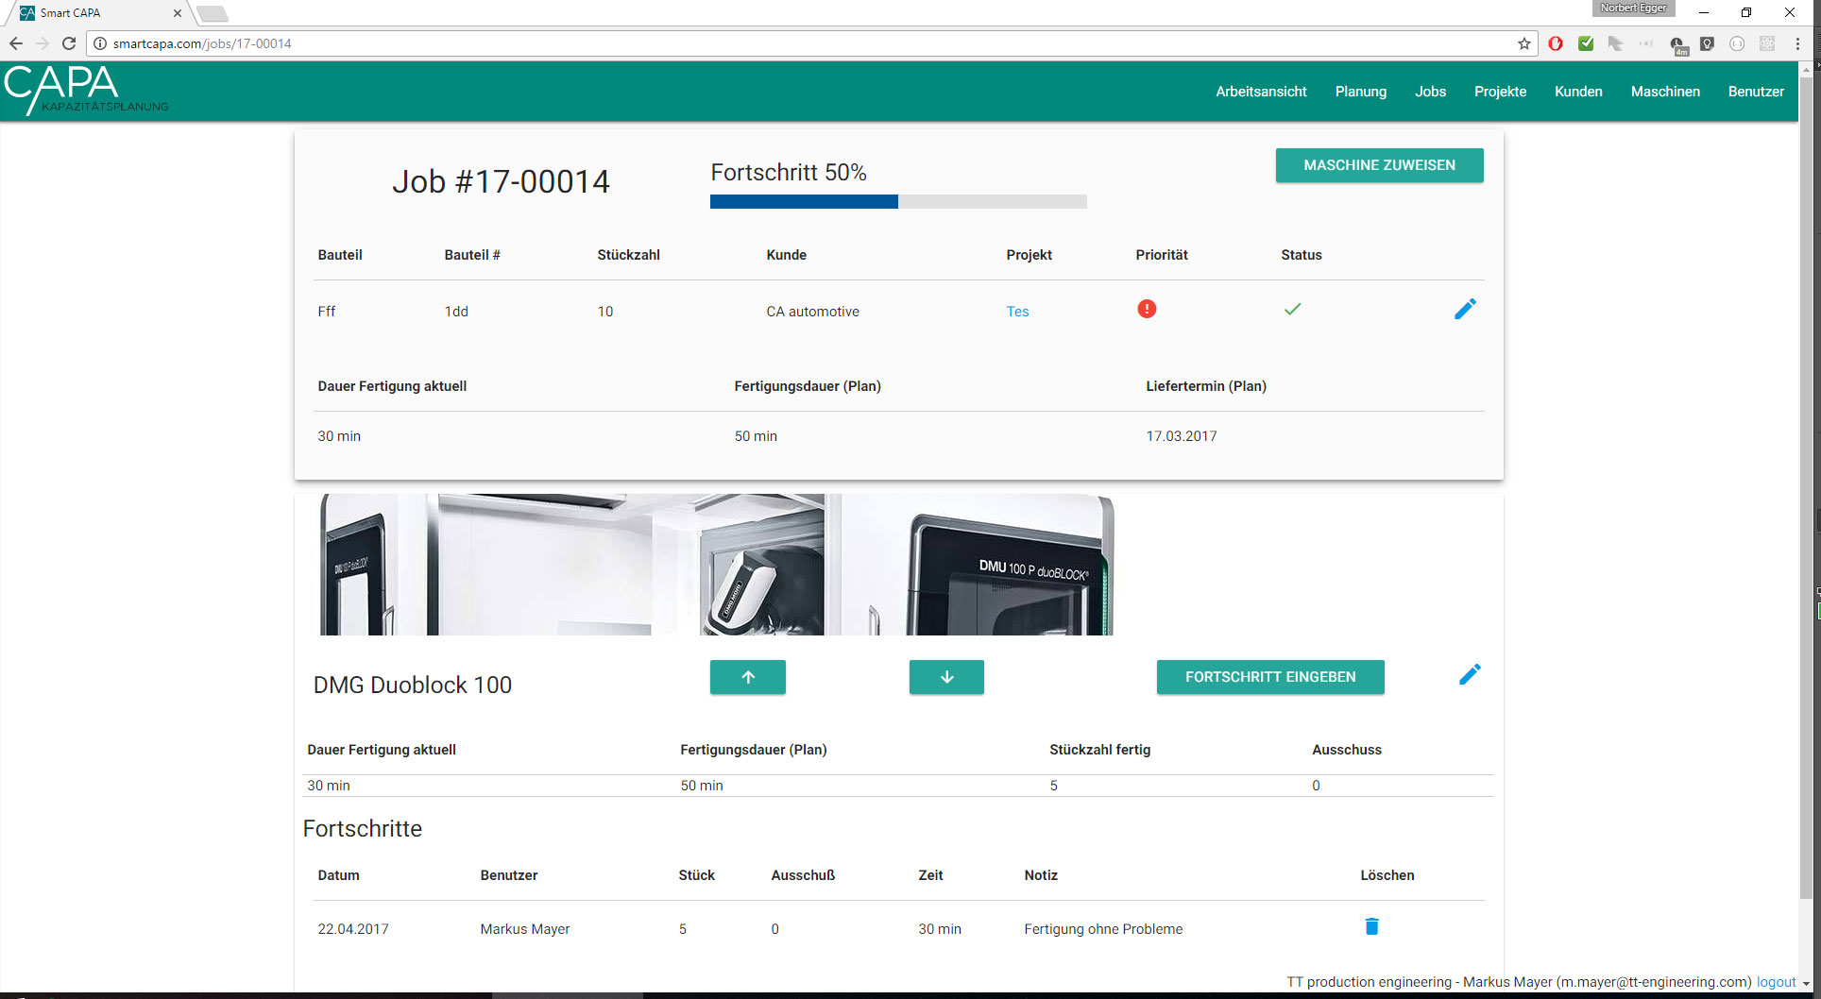The width and height of the screenshot is (1821, 999).
Task: Select note Fertigung ohne Probleme
Action: (1103, 929)
